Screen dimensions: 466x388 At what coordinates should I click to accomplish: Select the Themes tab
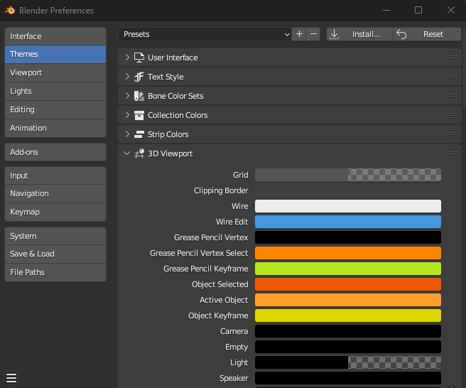pos(55,54)
